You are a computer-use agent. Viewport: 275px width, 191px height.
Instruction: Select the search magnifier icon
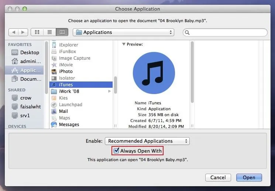[187, 32]
